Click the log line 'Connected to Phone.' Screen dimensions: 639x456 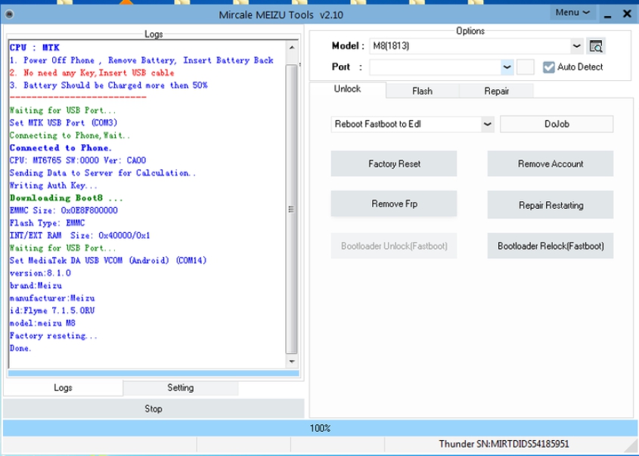click(60, 148)
